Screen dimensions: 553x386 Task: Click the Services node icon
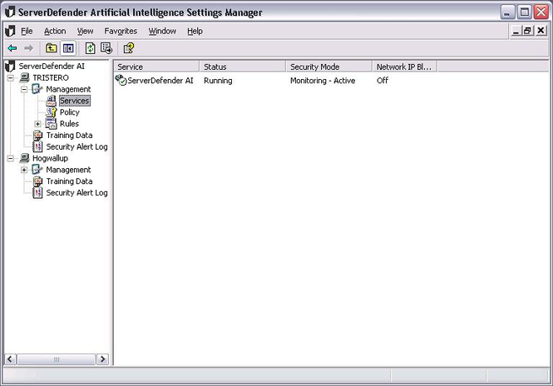[x=51, y=101]
